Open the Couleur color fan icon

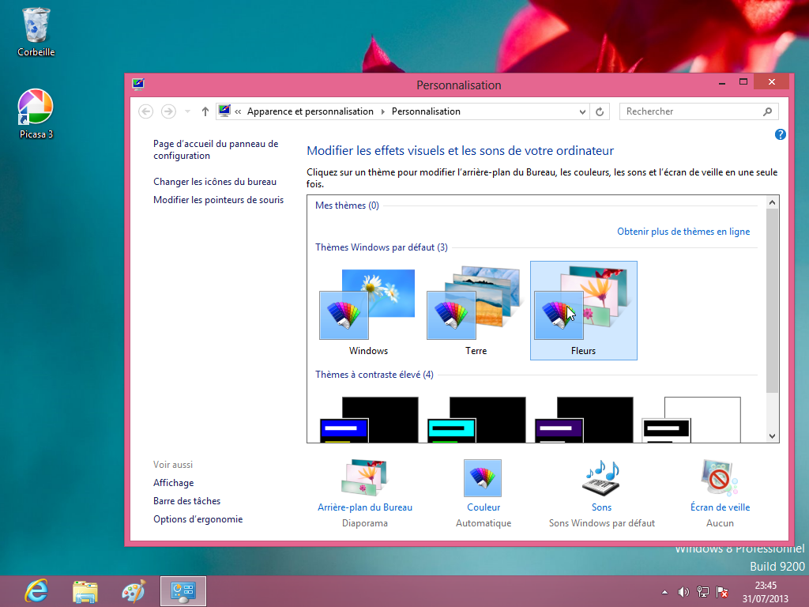pyautogui.click(x=483, y=478)
